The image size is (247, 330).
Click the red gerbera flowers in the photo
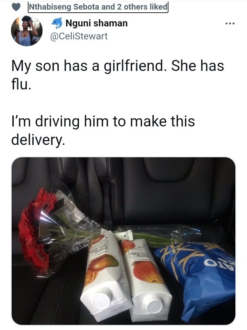click(x=36, y=232)
